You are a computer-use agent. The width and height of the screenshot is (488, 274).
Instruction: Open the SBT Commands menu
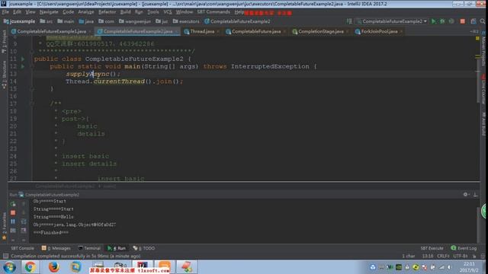pos(213,12)
